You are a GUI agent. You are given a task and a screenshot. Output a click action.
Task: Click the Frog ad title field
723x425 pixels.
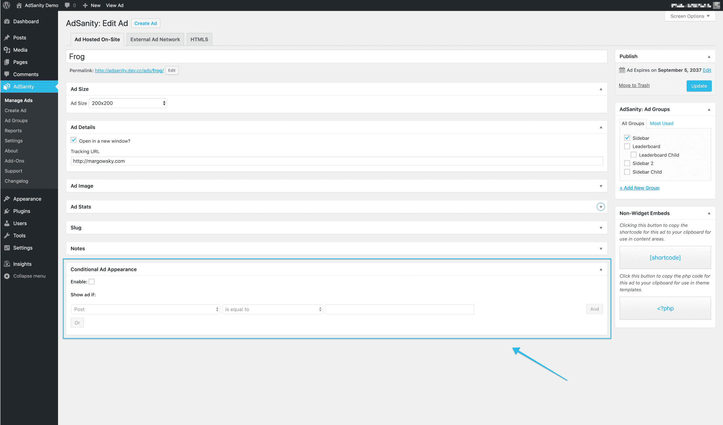tap(337, 57)
